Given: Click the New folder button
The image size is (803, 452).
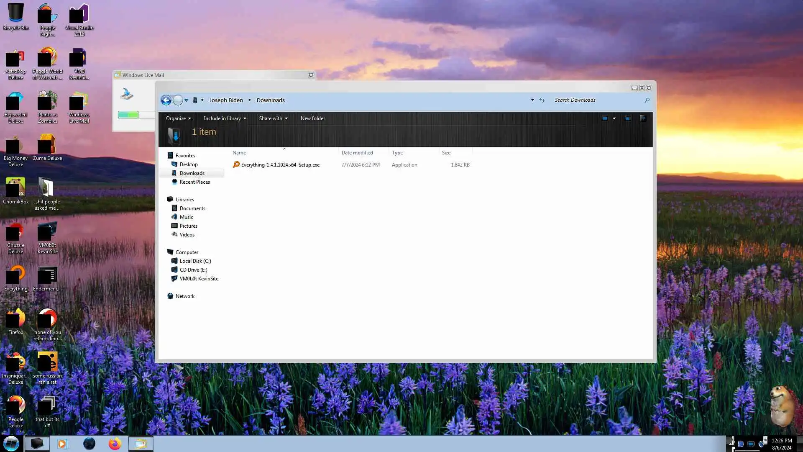Looking at the screenshot, I should click(312, 118).
